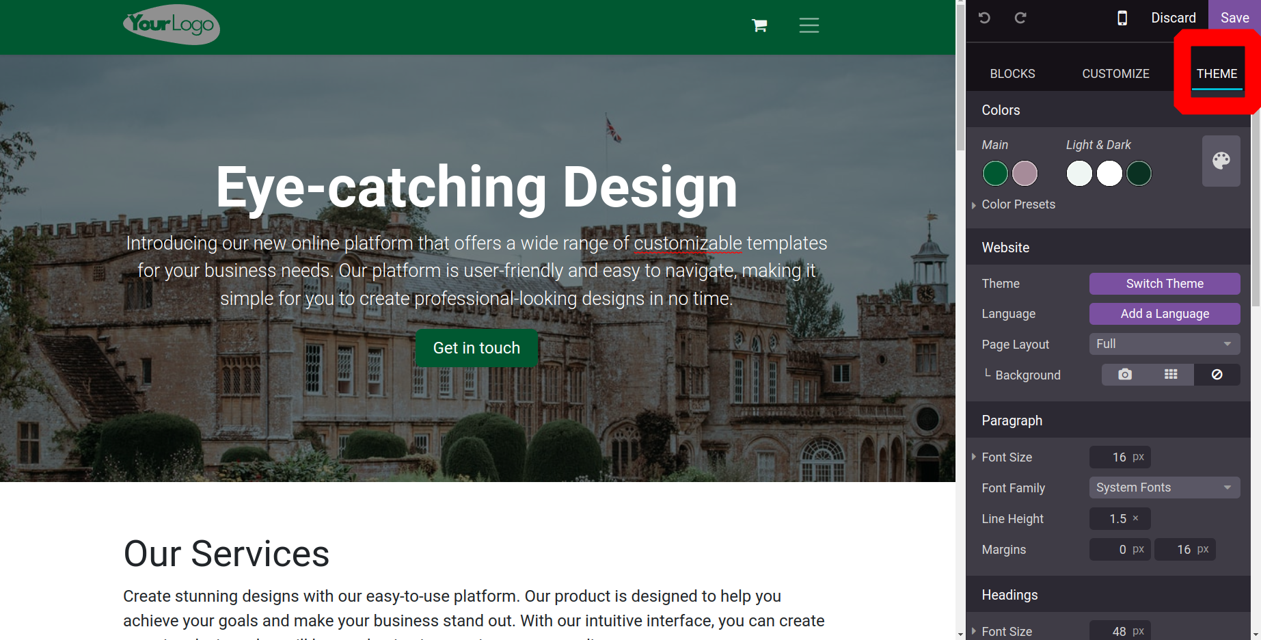This screenshot has height=640, width=1261.
Task: Click the paragraph Line Height field
Action: tap(1119, 519)
